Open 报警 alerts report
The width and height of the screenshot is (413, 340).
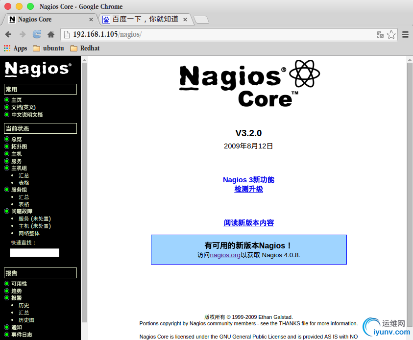[17, 298]
